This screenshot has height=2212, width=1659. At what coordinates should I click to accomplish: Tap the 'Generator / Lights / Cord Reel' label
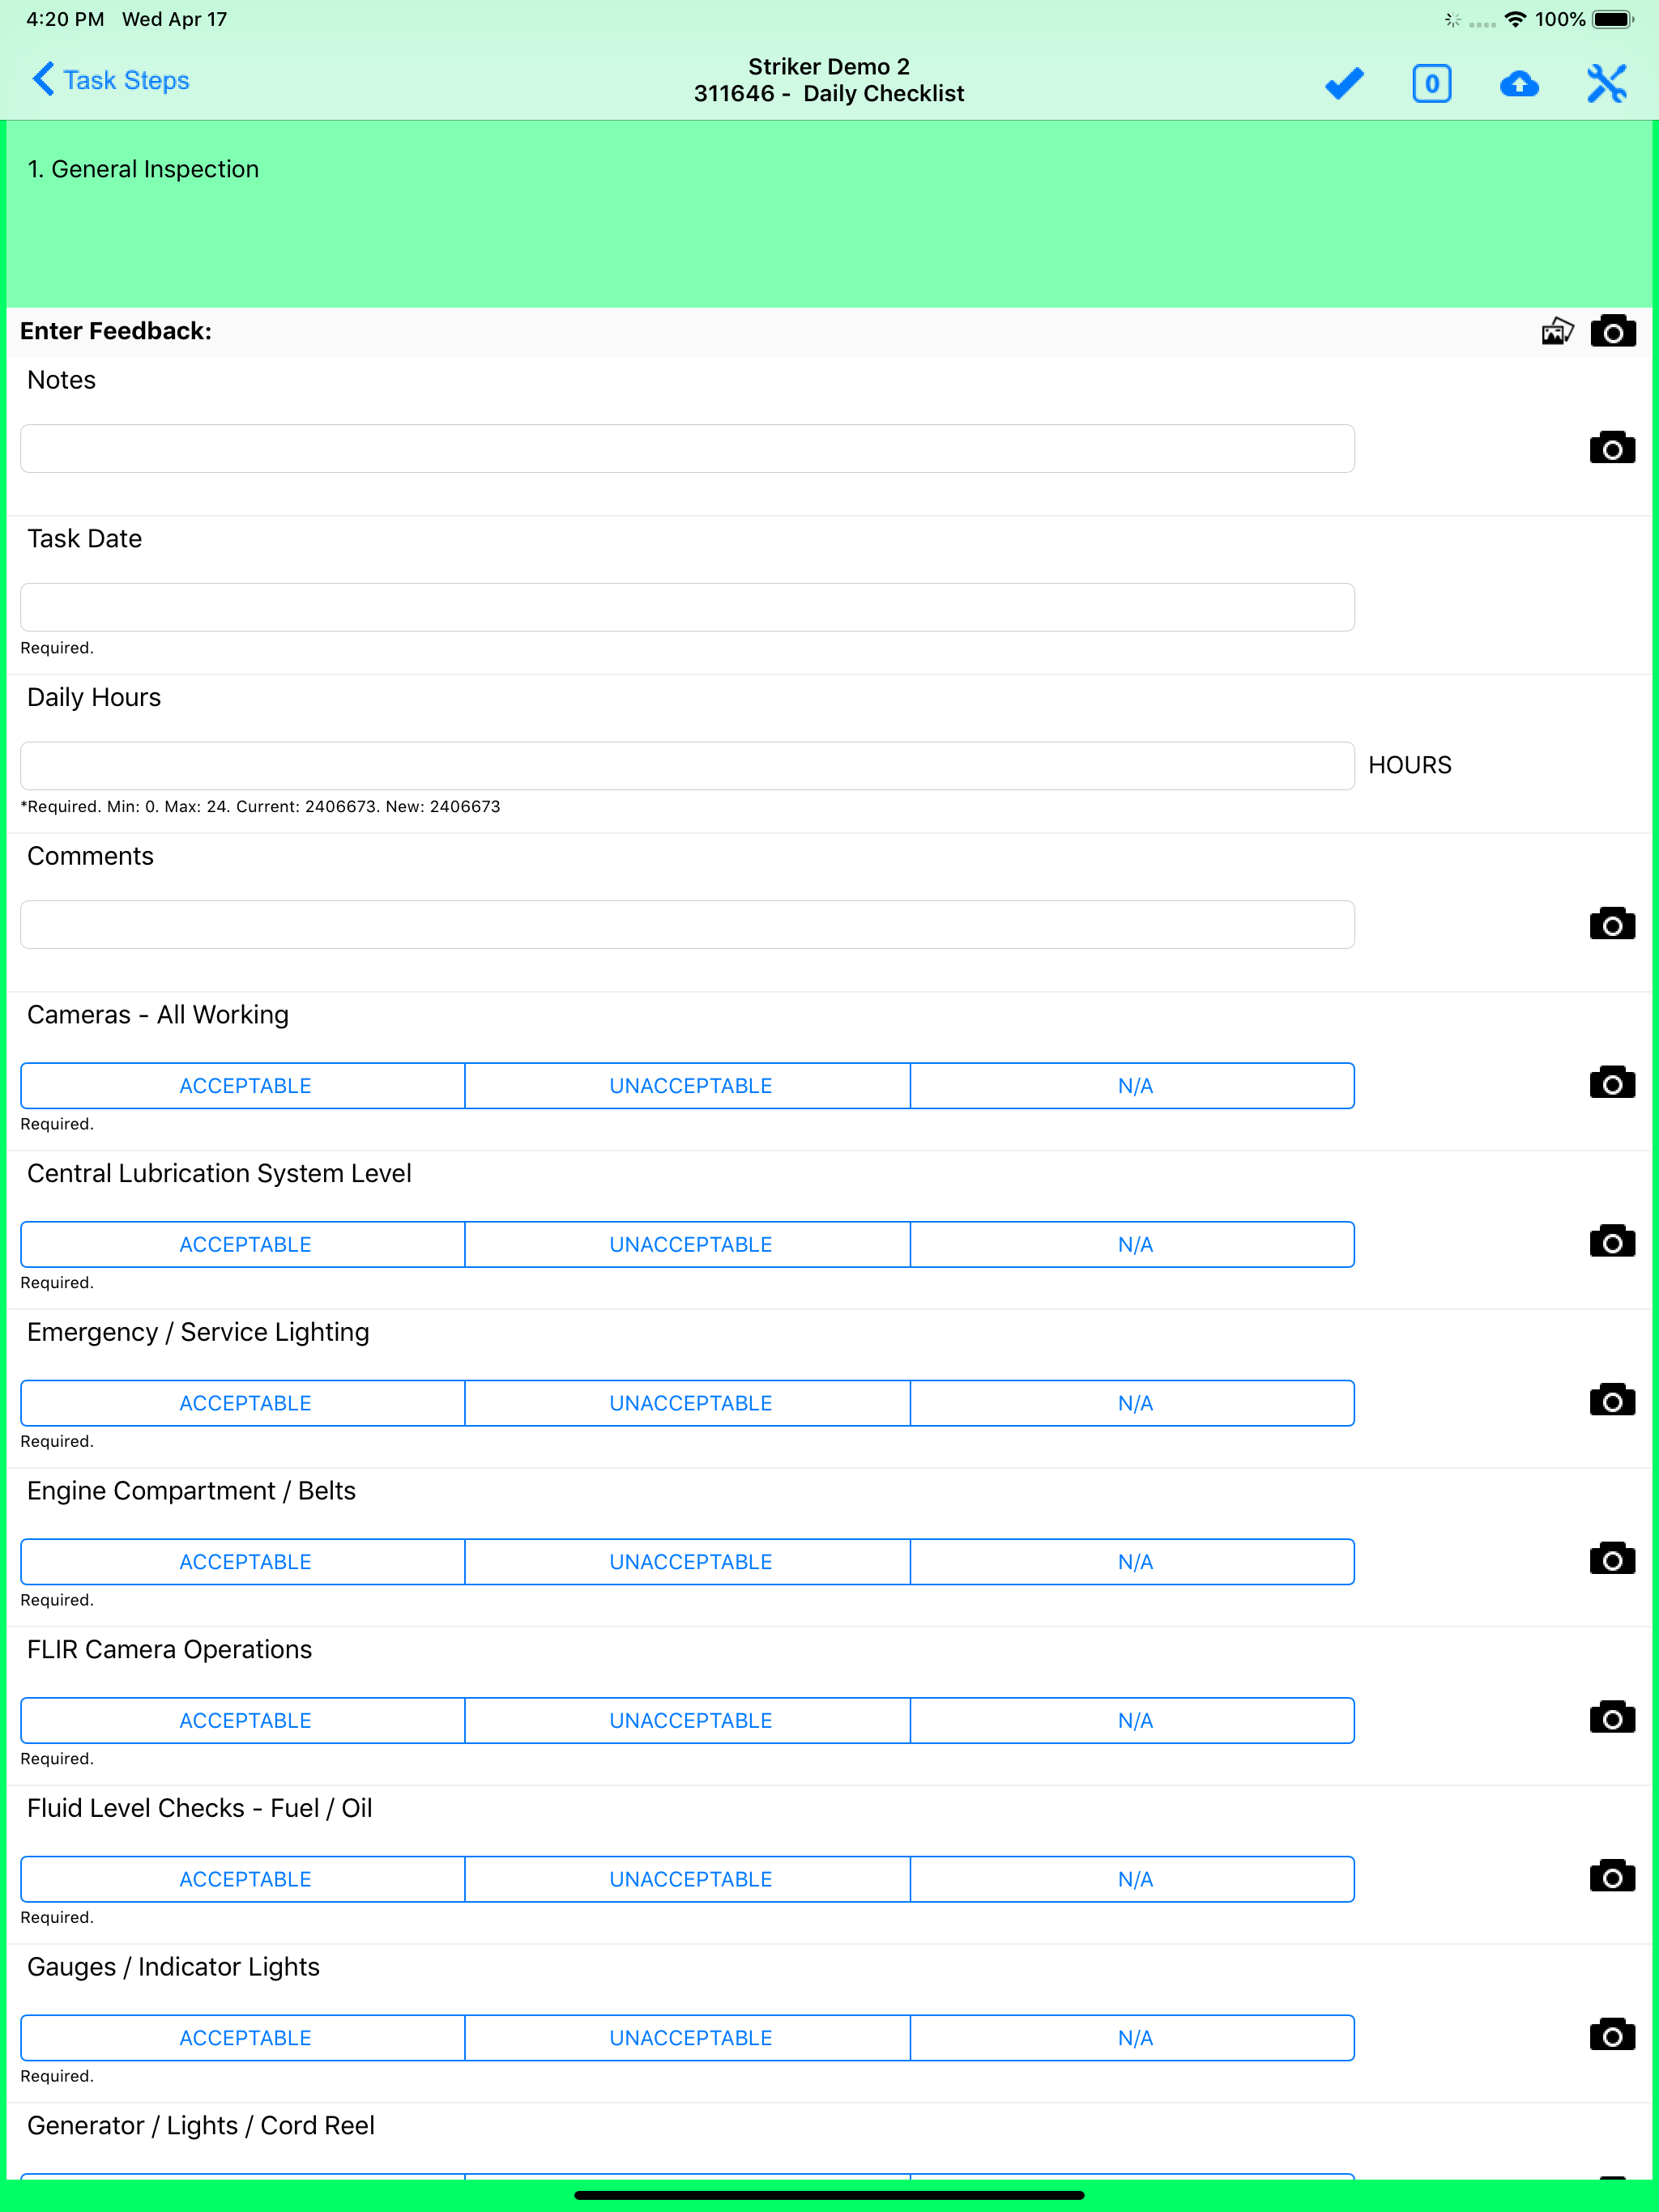(x=201, y=2125)
